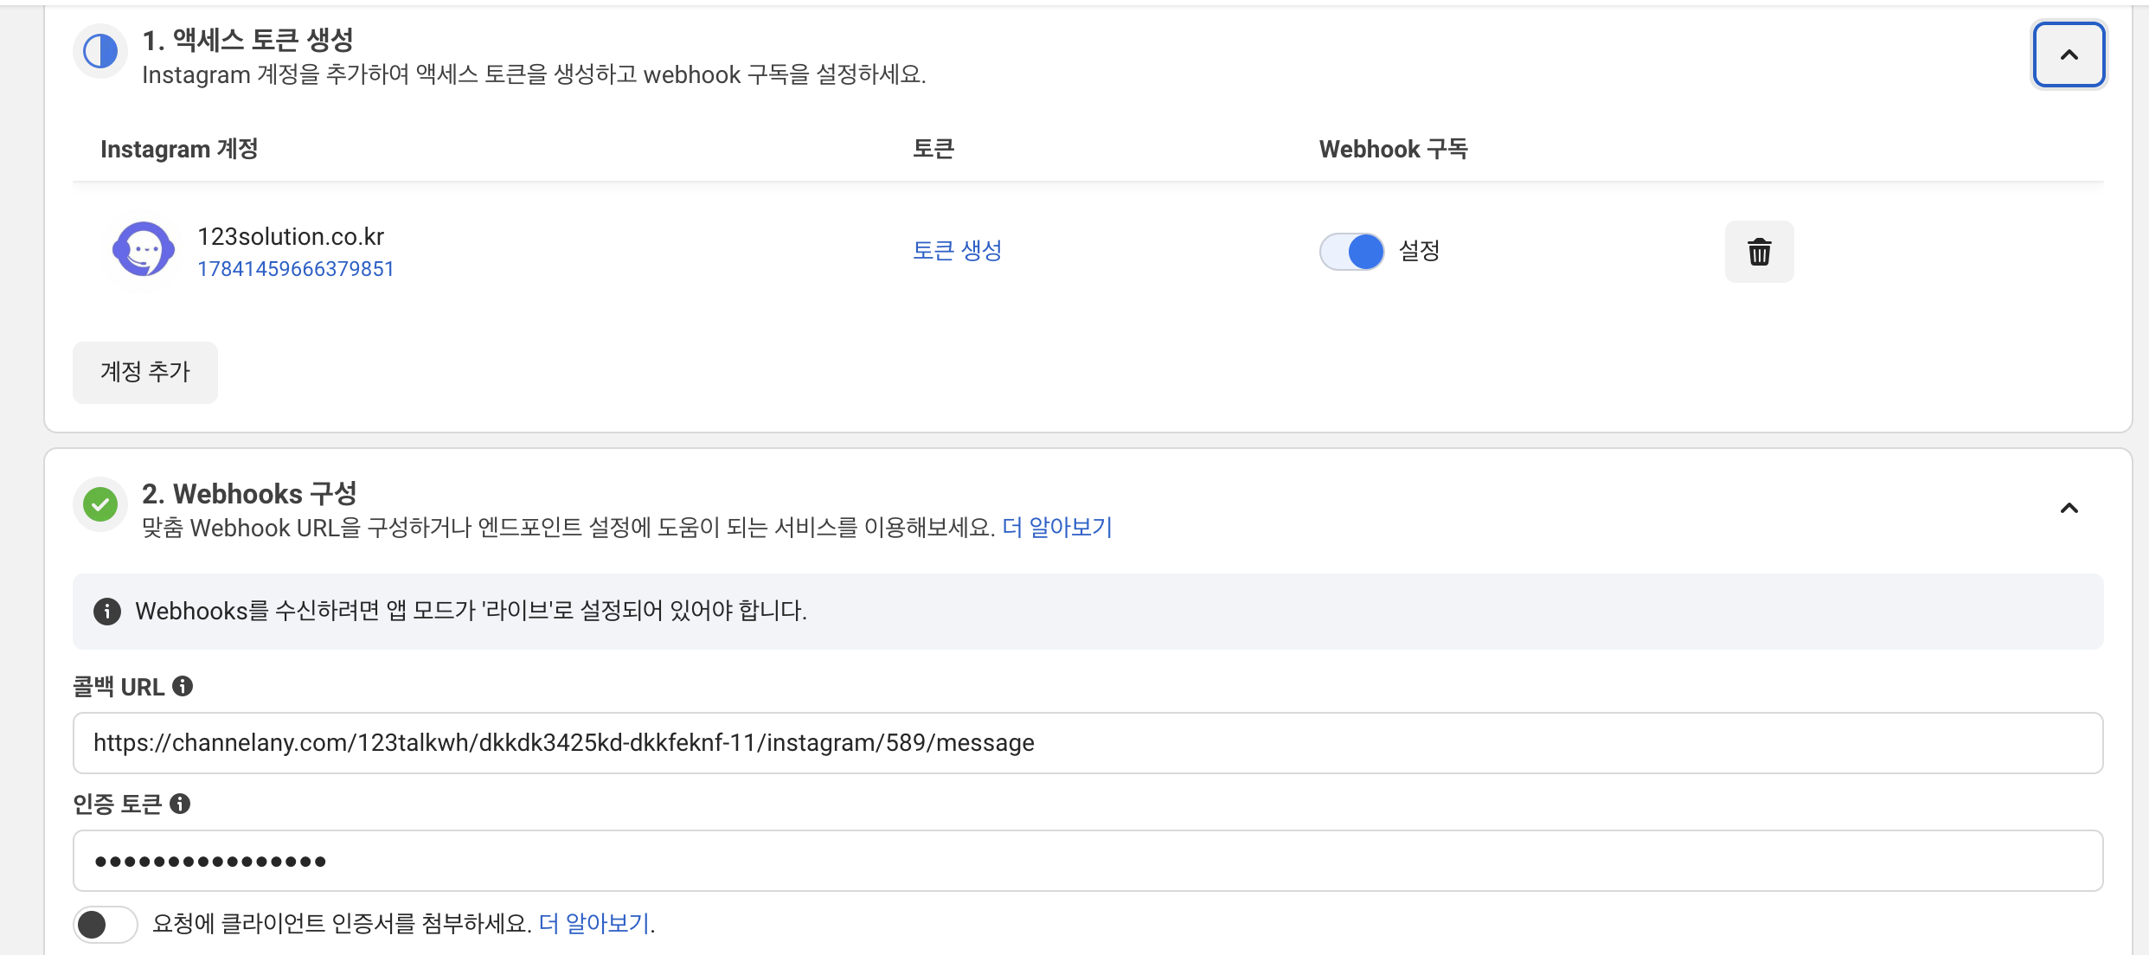This screenshot has height=955, width=2149.
Task: Click the 2. Webhooks 구성 heading
Action: point(249,493)
